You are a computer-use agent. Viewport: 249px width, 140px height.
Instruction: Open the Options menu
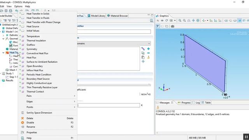(x=18, y=6)
